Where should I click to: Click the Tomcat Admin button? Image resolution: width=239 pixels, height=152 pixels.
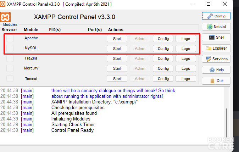[140, 79]
